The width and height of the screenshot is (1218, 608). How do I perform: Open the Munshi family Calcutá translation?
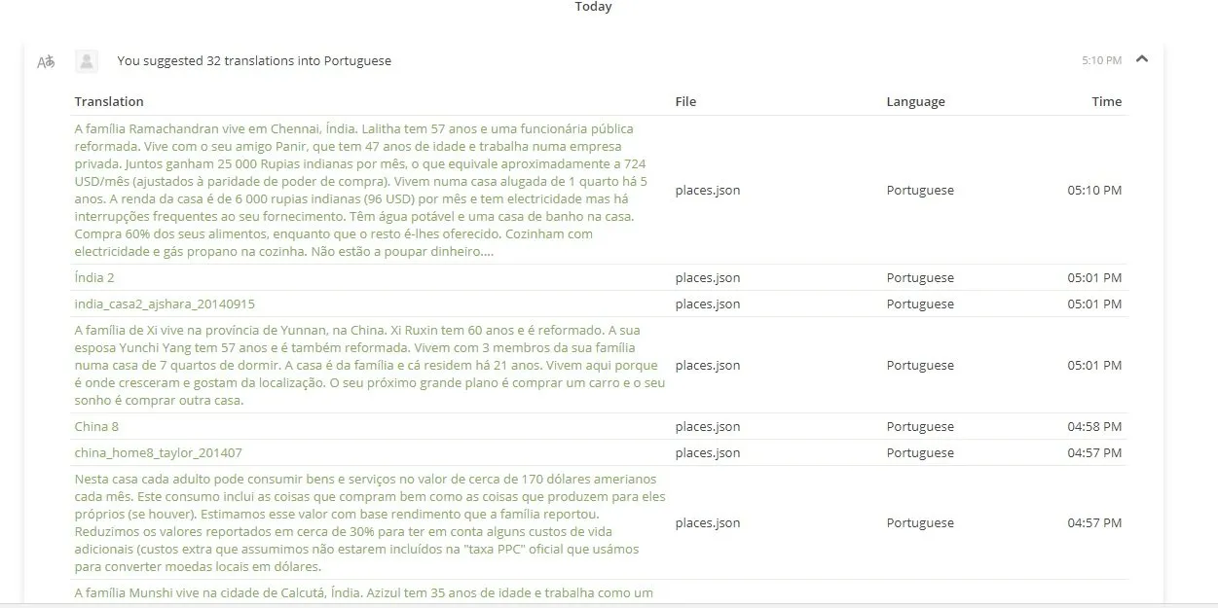click(x=363, y=593)
